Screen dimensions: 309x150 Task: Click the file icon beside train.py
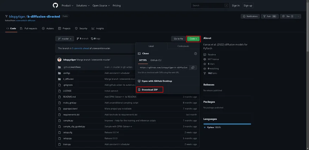tap(59, 144)
